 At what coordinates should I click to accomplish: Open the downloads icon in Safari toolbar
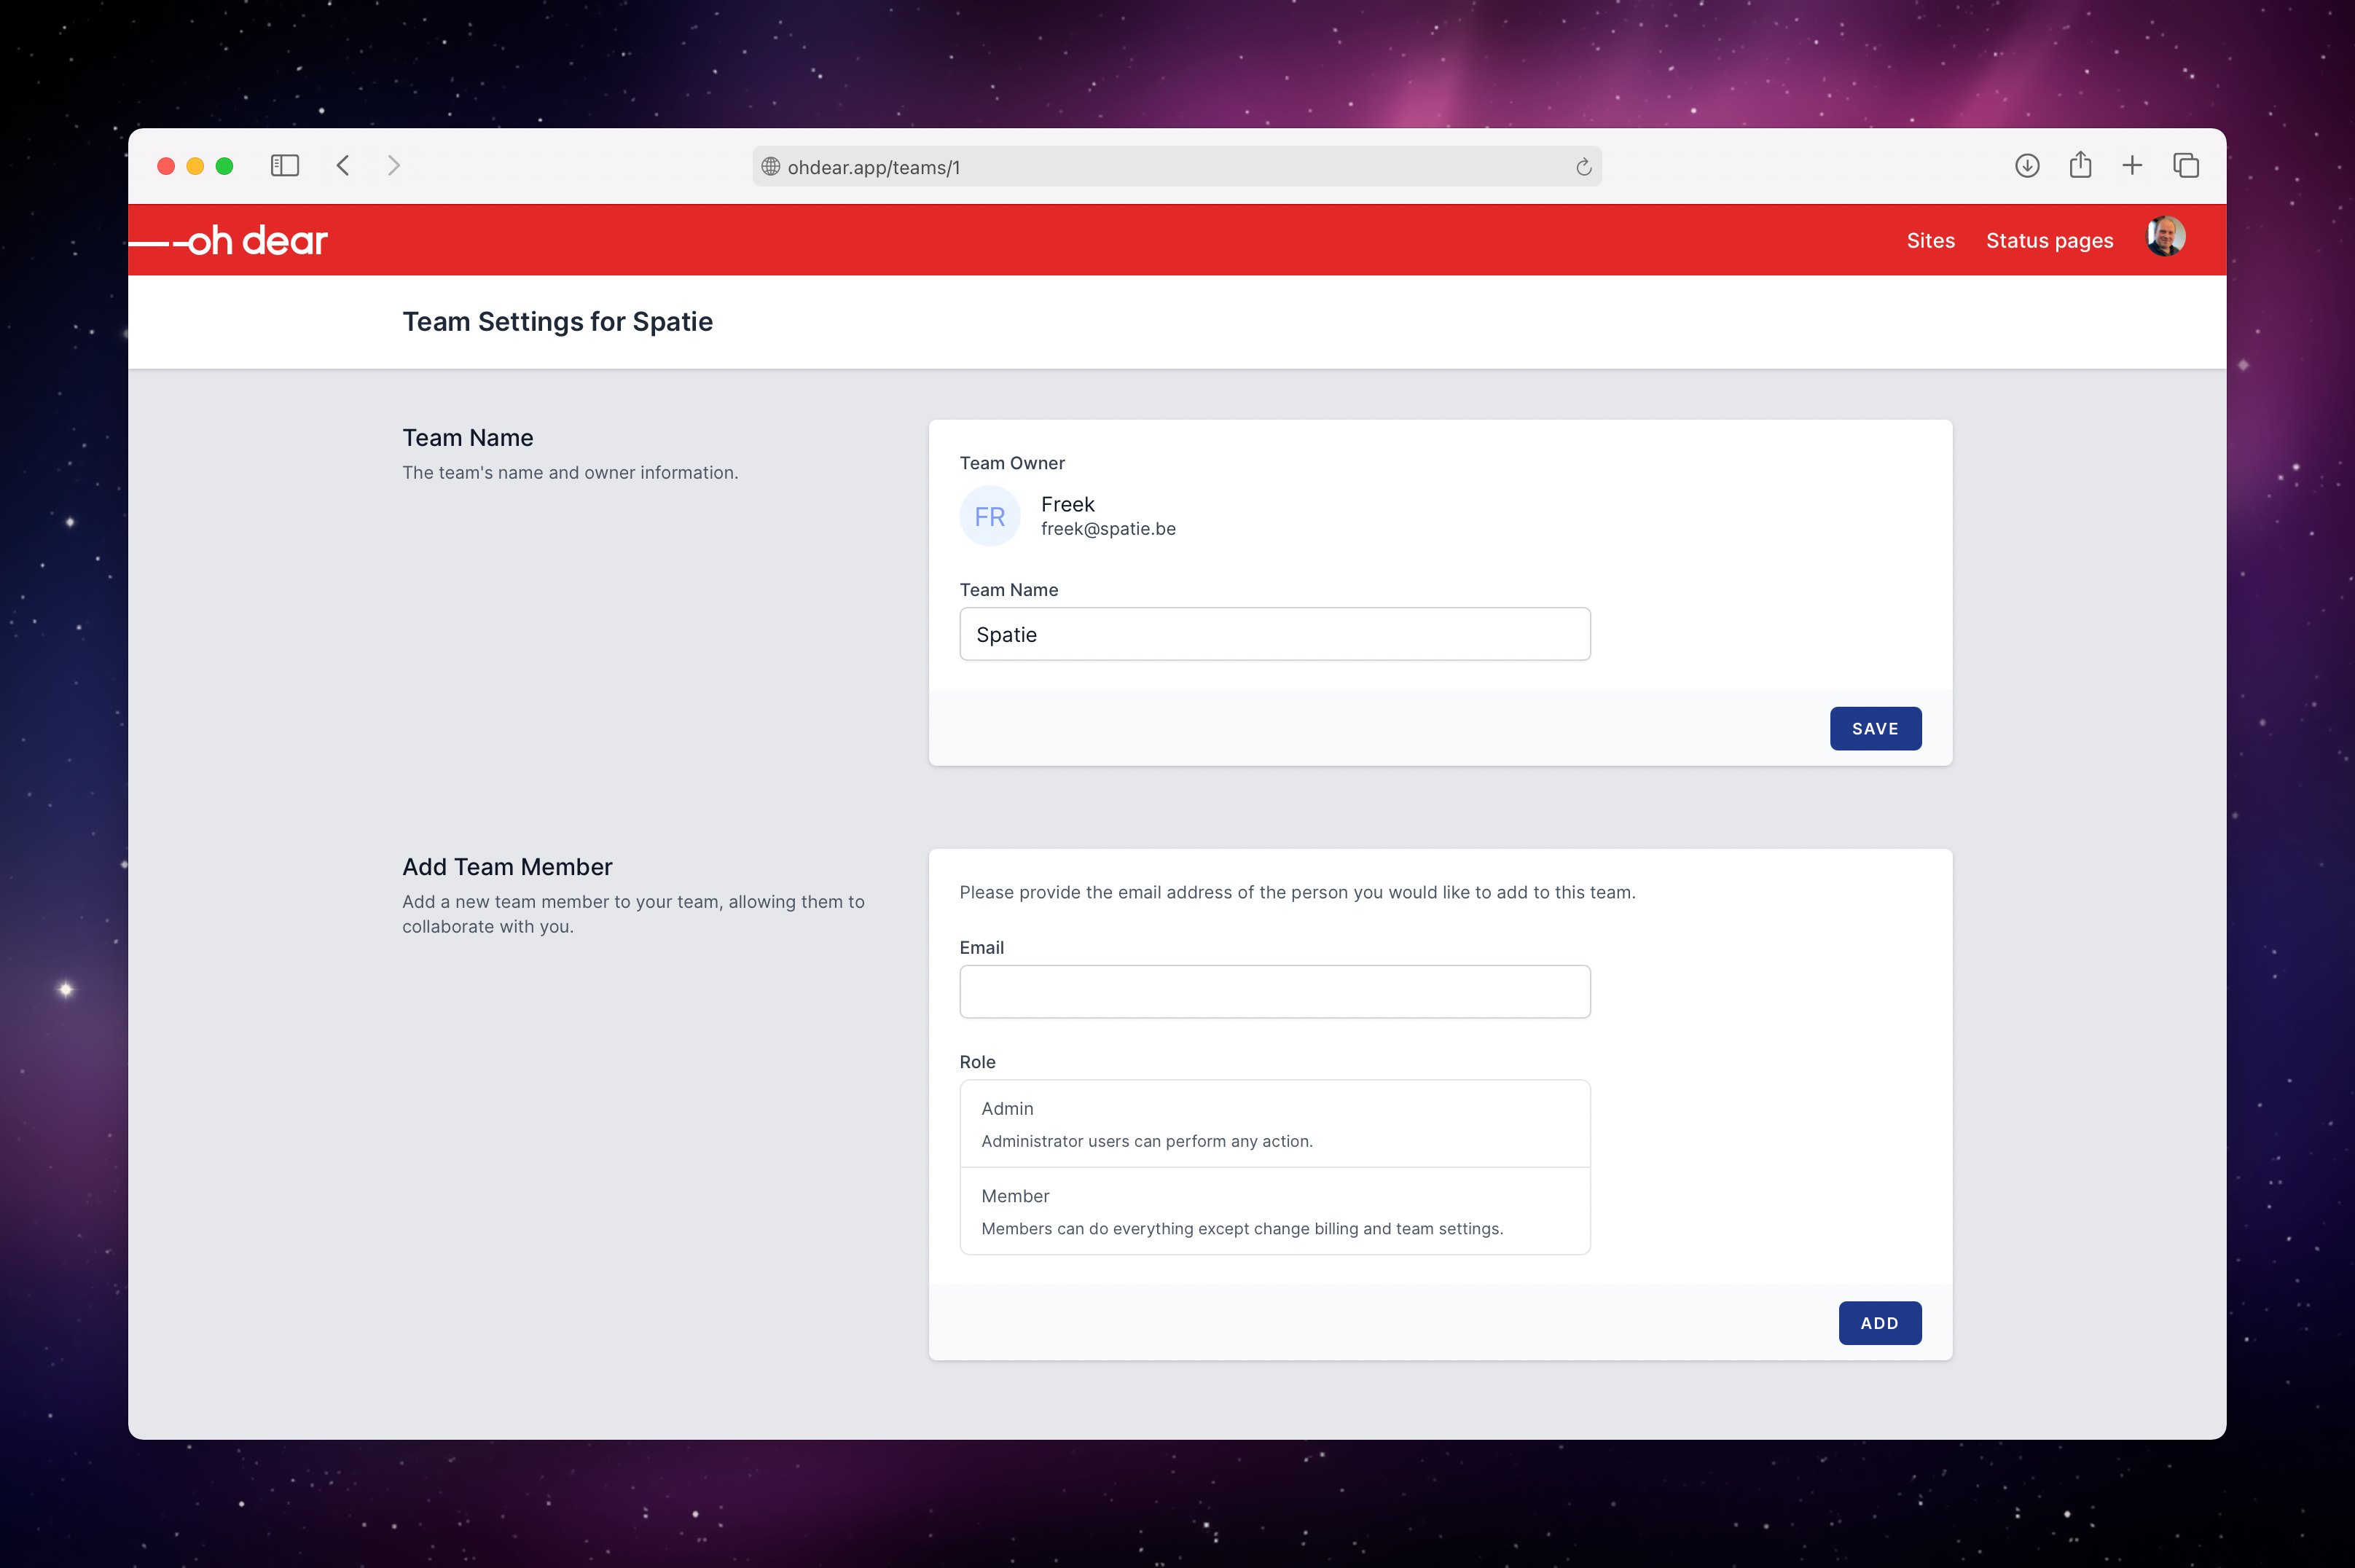(x=2027, y=165)
